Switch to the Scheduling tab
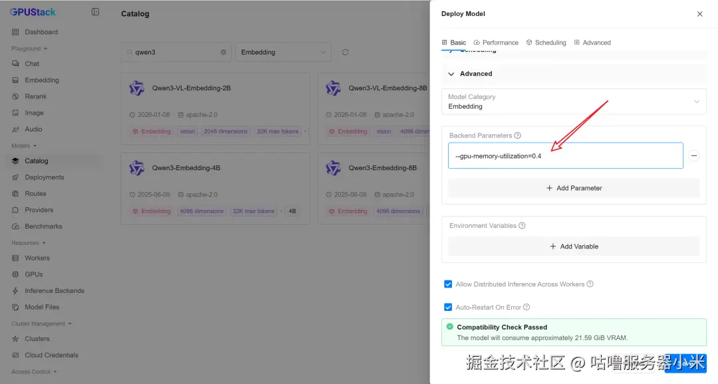718x384 pixels. pos(546,43)
